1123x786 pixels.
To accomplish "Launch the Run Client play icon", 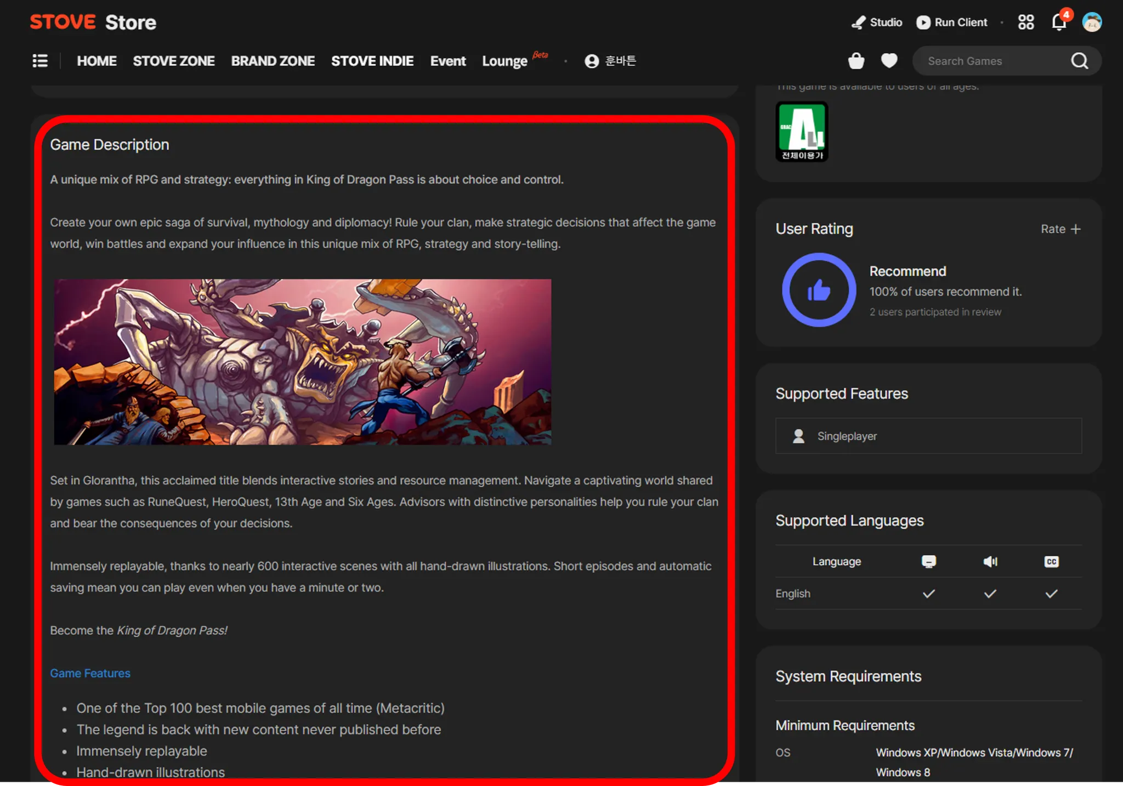I will (x=923, y=22).
